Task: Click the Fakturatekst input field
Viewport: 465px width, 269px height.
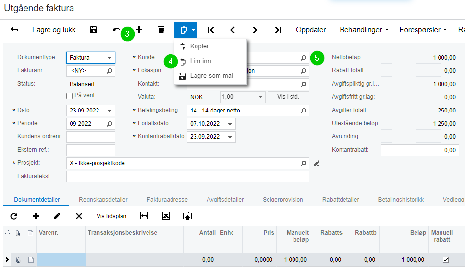Action: (188, 177)
